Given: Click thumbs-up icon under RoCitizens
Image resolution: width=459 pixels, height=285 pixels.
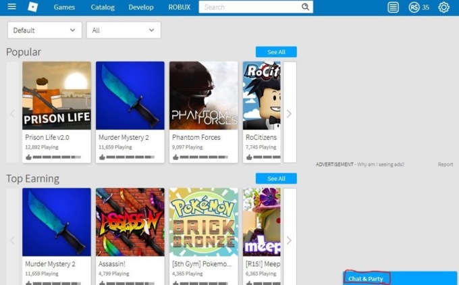Looking at the screenshot, I should pos(249,157).
